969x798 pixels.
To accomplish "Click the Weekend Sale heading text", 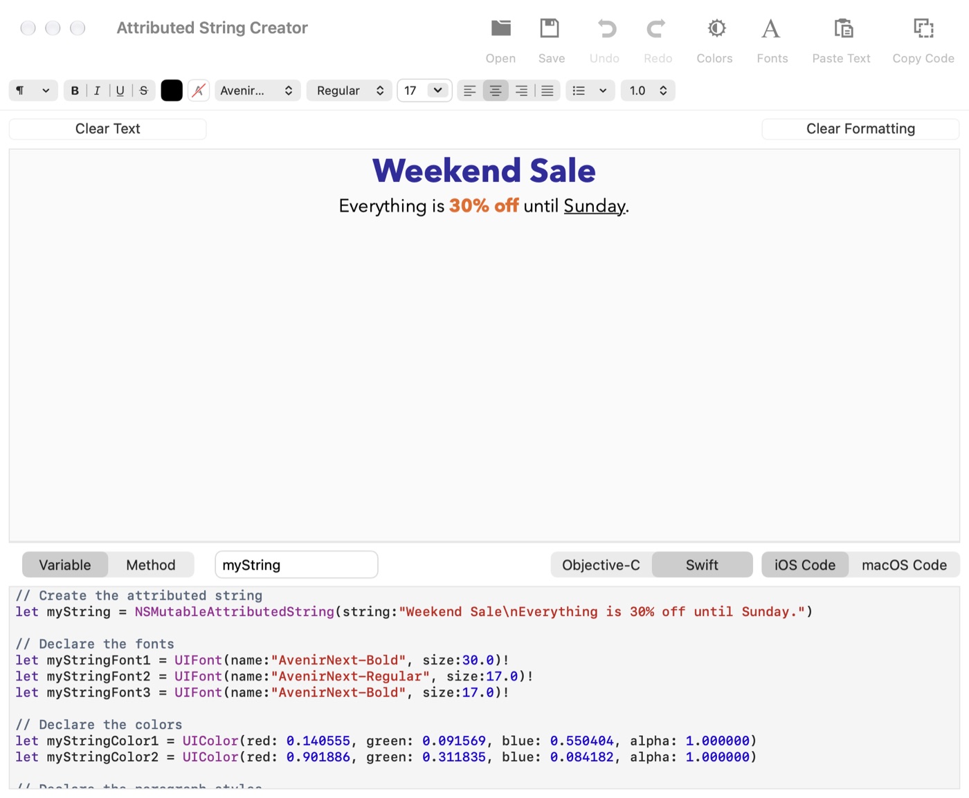I will [484, 171].
